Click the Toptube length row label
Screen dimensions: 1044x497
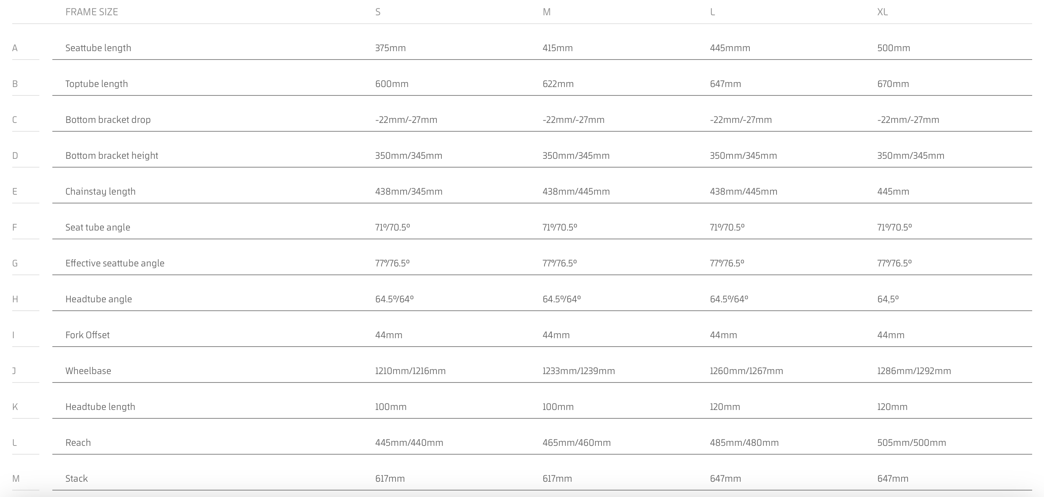96,84
